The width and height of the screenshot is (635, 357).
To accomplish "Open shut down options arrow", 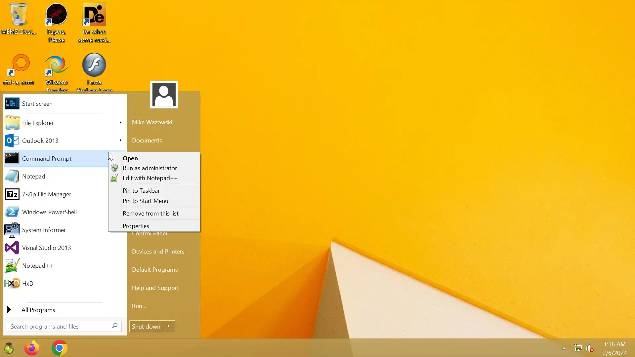I will [x=169, y=326].
